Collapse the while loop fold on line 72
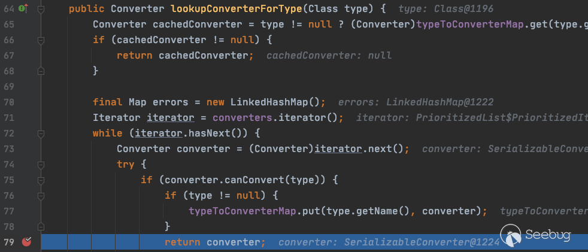The image size is (588, 252). coord(41,133)
